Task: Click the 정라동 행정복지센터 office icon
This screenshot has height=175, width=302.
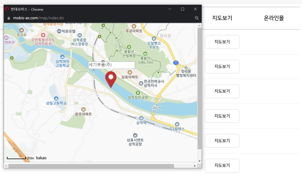Action: [x=186, y=68]
